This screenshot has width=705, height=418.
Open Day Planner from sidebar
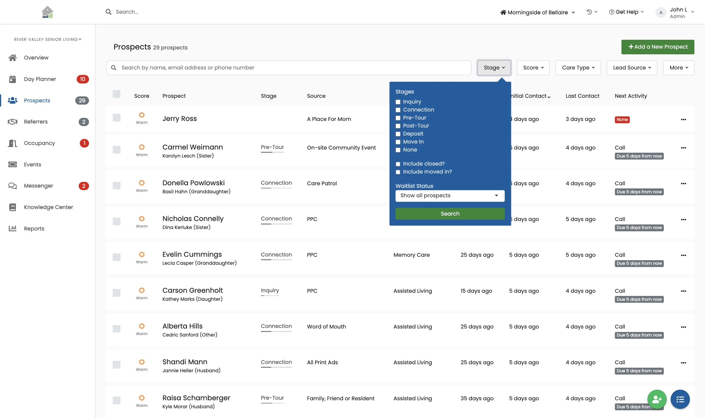[40, 79]
